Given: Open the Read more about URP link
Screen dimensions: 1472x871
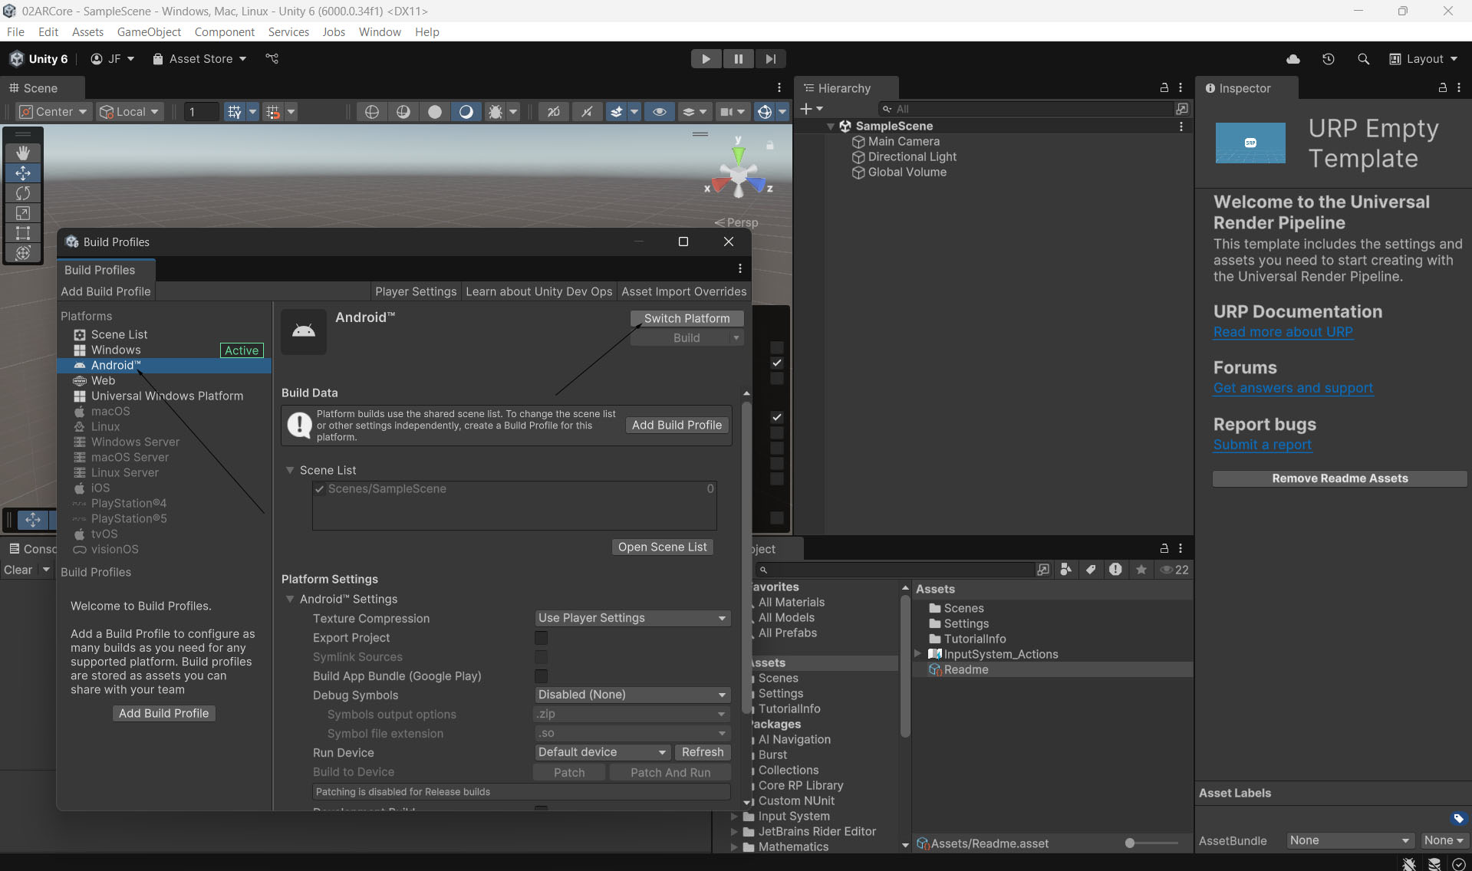Looking at the screenshot, I should (1283, 332).
